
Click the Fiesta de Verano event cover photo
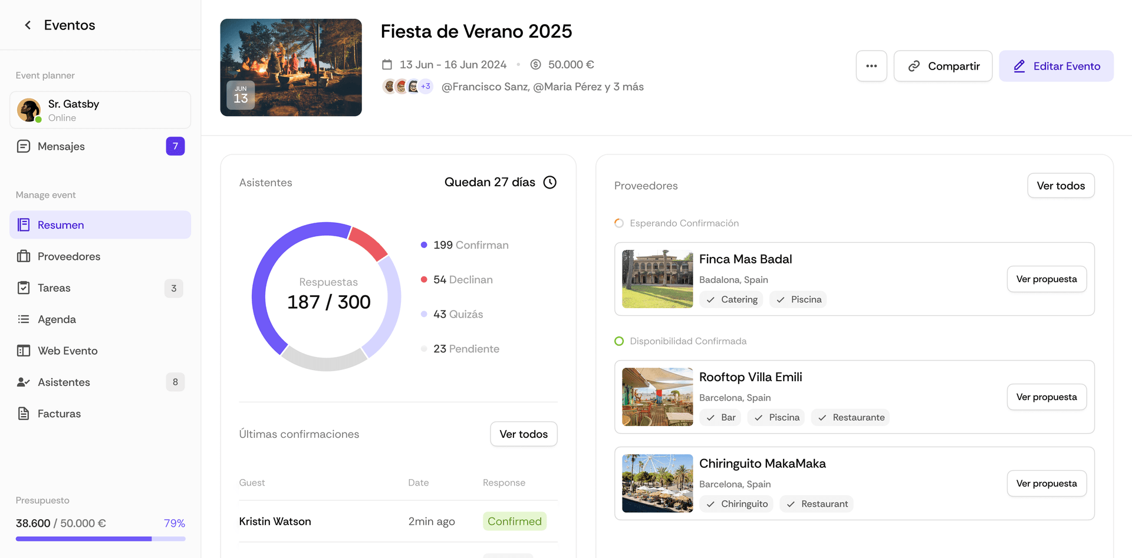(x=291, y=67)
